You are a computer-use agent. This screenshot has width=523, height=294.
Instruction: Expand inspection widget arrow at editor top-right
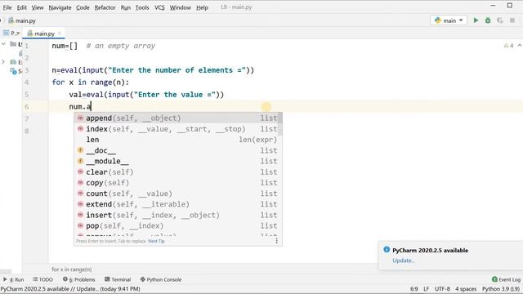[520, 46]
